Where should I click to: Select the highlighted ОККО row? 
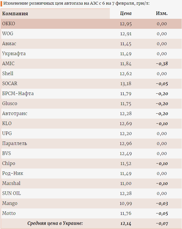pyautogui.click(x=91, y=24)
